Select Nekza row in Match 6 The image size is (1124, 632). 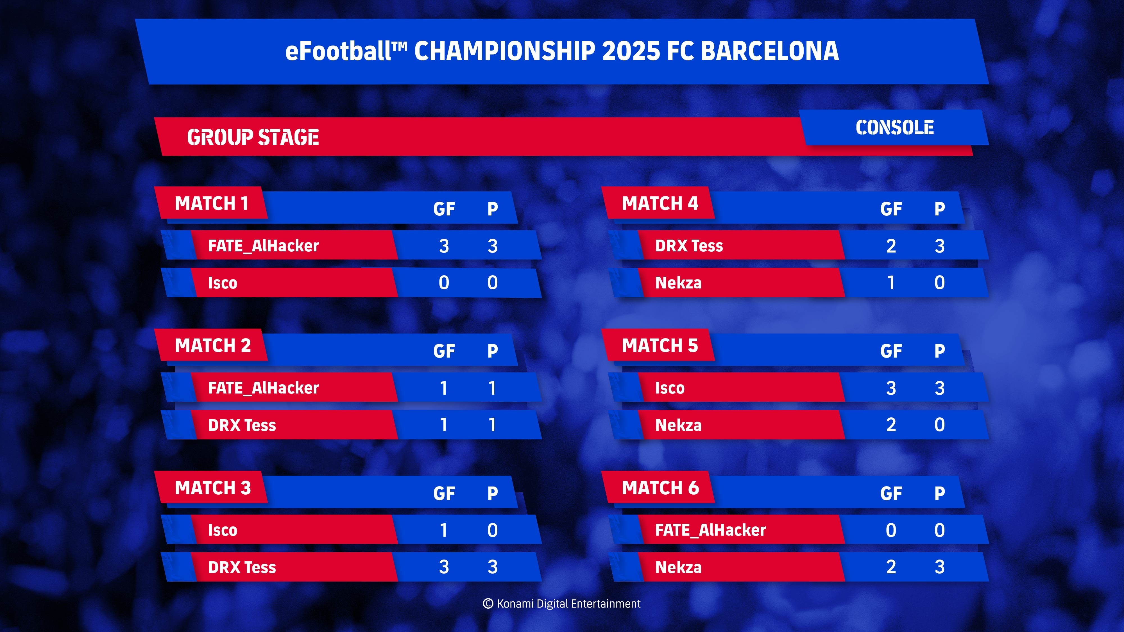[799, 567]
